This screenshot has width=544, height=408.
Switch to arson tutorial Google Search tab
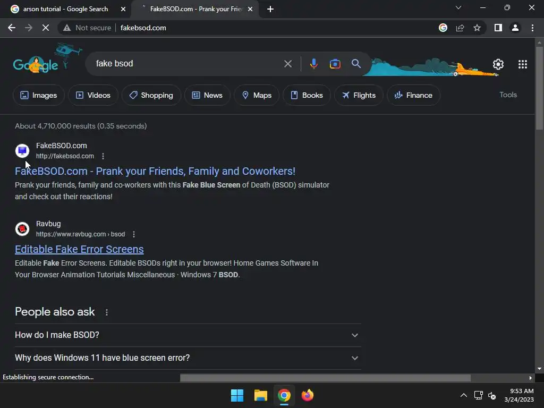[x=65, y=9]
